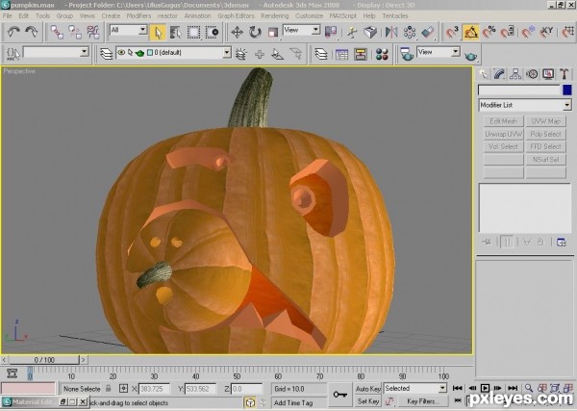
Task: Open the MAXScript menu
Action: pos(343,15)
